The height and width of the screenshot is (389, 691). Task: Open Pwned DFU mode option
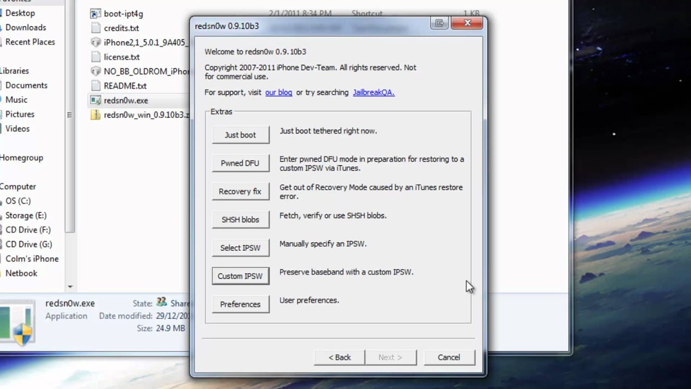click(240, 163)
